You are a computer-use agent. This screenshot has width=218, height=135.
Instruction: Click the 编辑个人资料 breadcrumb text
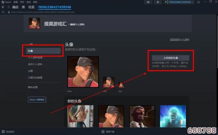[77, 25]
